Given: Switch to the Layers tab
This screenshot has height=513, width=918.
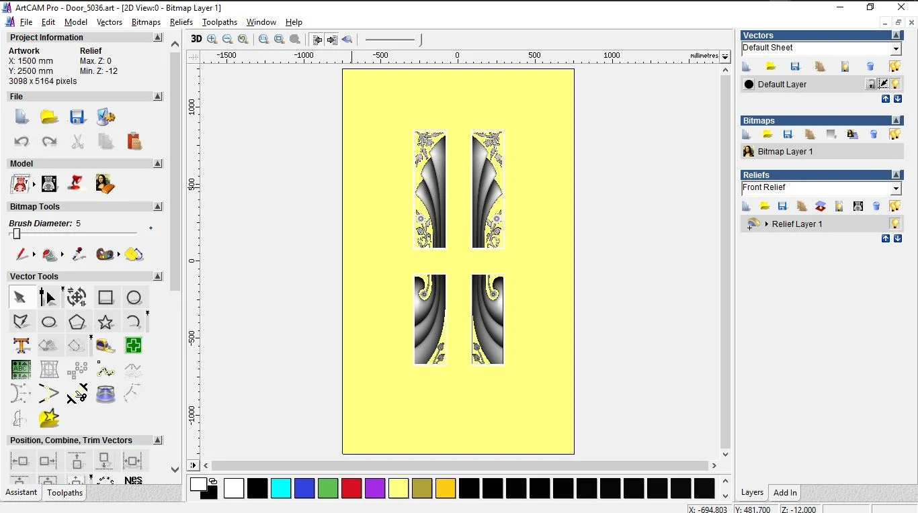Looking at the screenshot, I should tap(752, 492).
